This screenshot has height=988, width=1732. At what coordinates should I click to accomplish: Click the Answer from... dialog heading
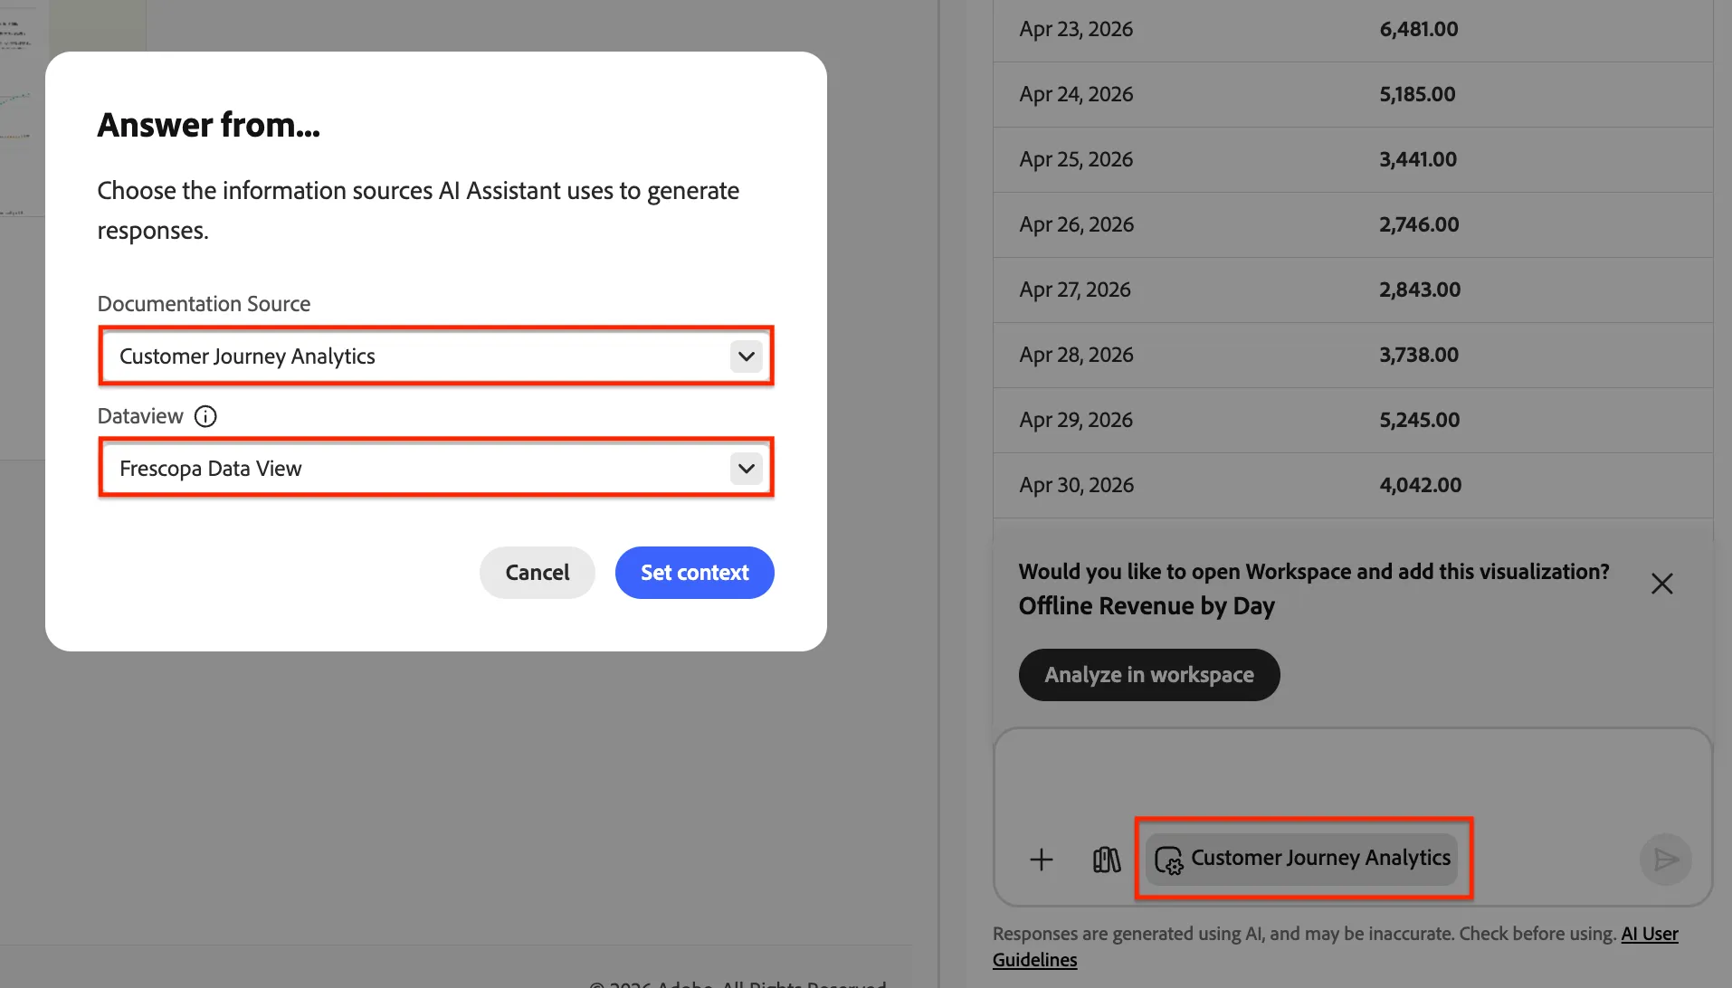click(209, 125)
